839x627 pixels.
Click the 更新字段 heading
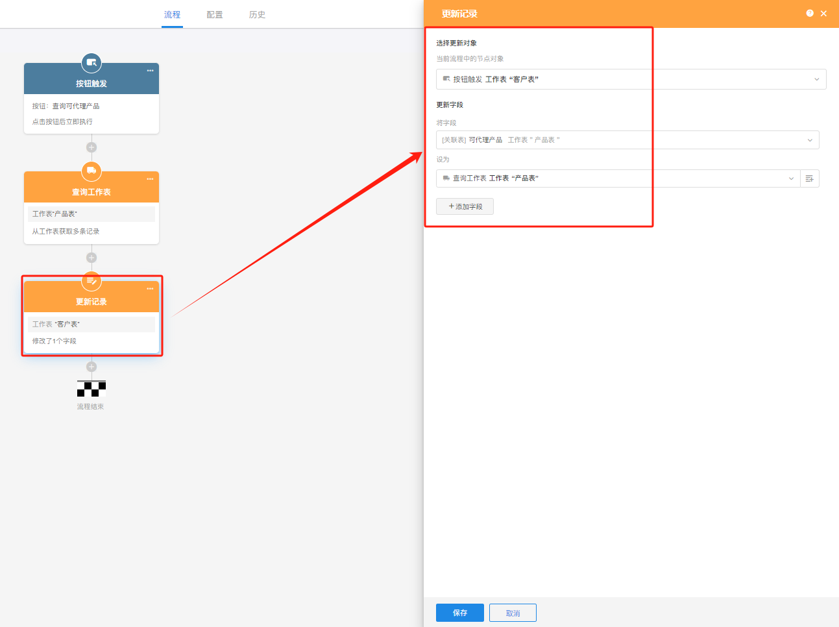pyautogui.click(x=450, y=104)
